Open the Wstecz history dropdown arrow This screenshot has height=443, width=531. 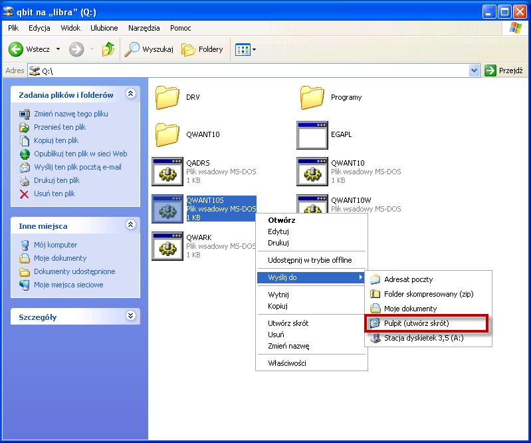(x=58, y=49)
